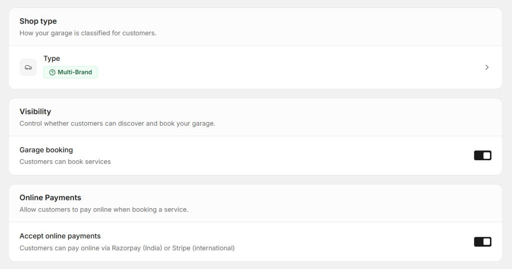Click the Online Payments section heading
Image resolution: width=512 pixels, height=269 pixels.
click(50, 198)
